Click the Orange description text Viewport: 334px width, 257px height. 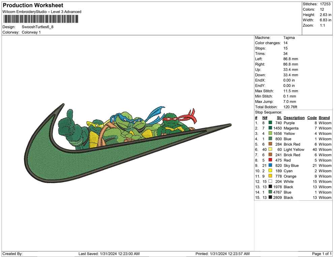[x=290, y=176]
